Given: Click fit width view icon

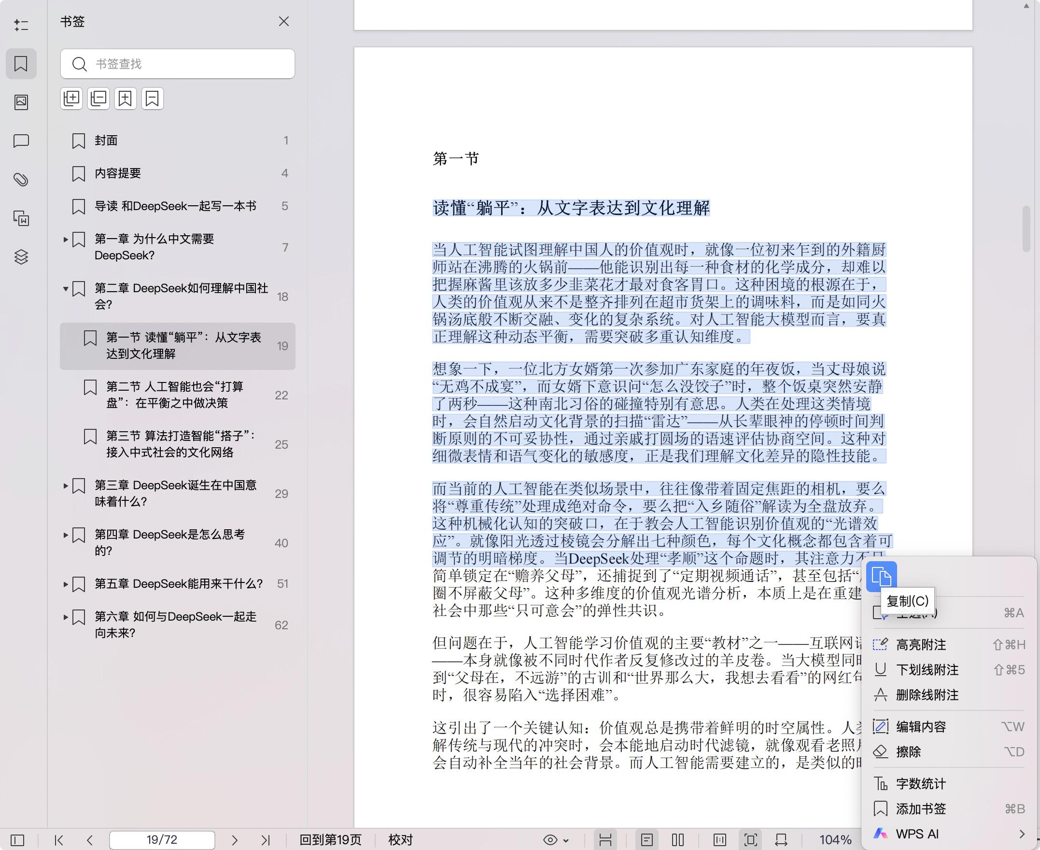Looking at the screenshot, I should click(x=781, y=840).
